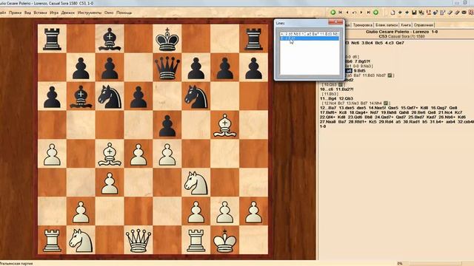The width and height of the screenshot is (474, 266).
Task: Click the undo curved-arrow toolbar icon
Action: 354,13
